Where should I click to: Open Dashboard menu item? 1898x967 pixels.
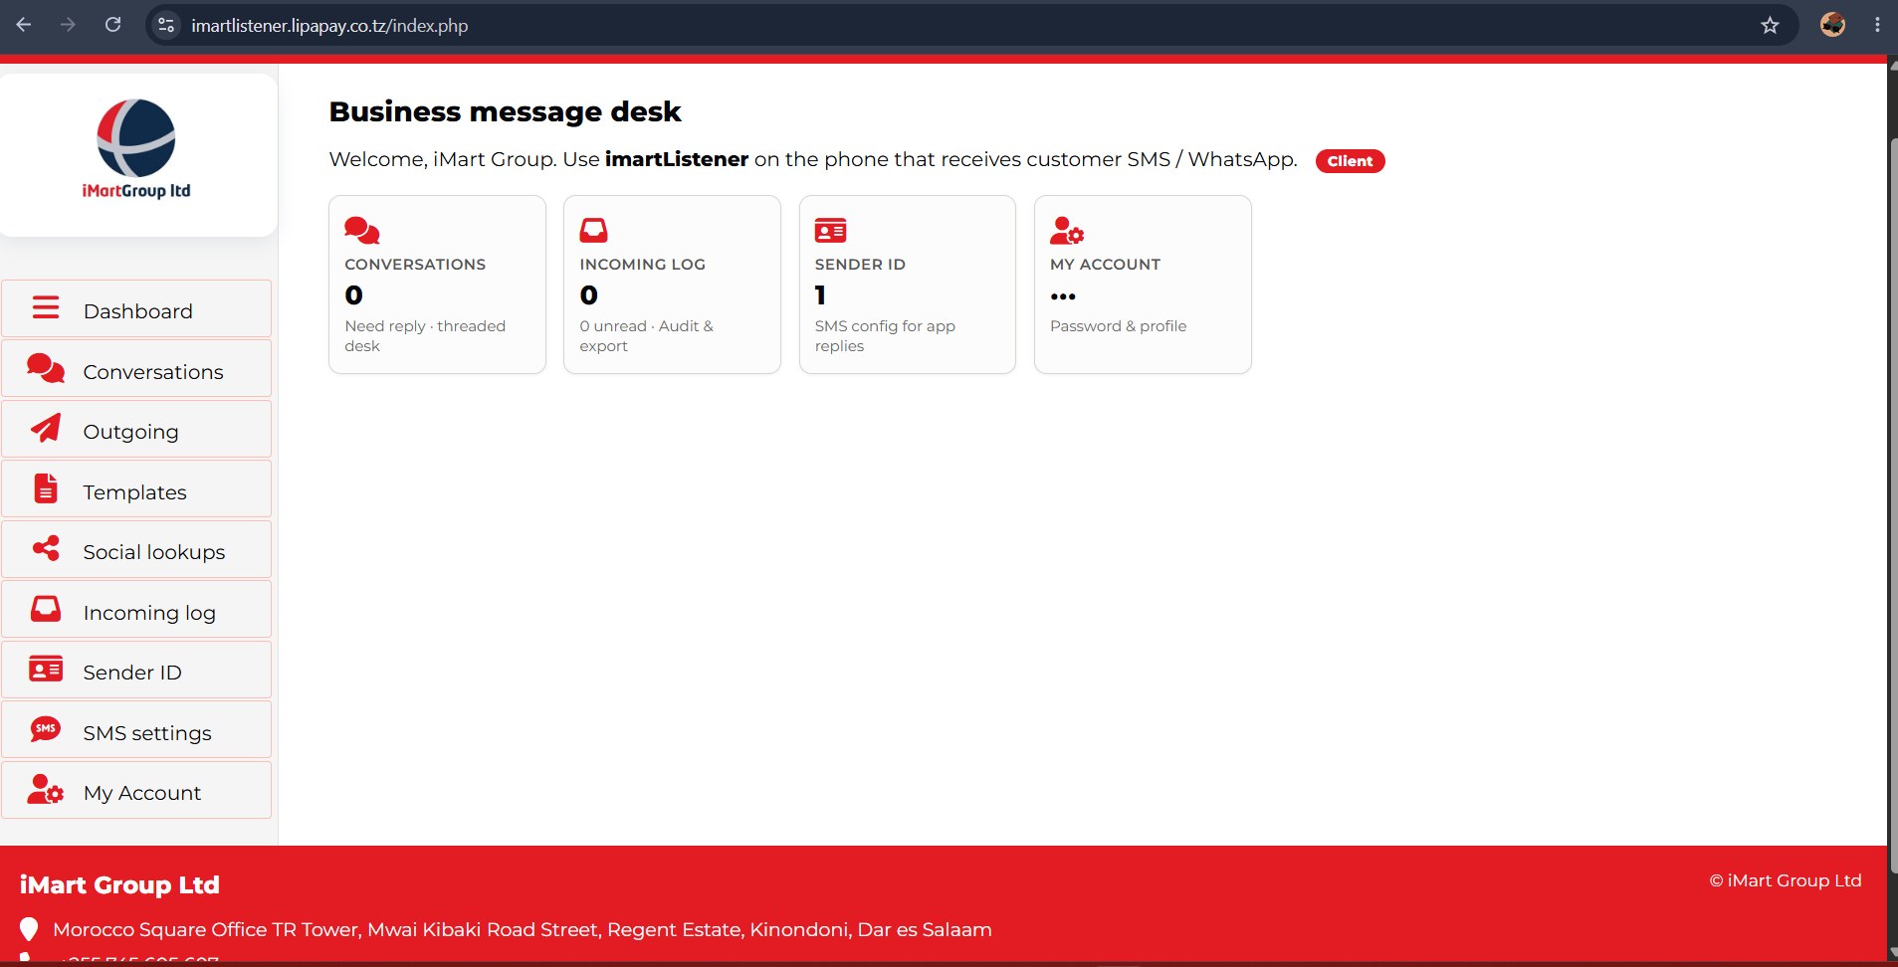pos(136,308)
